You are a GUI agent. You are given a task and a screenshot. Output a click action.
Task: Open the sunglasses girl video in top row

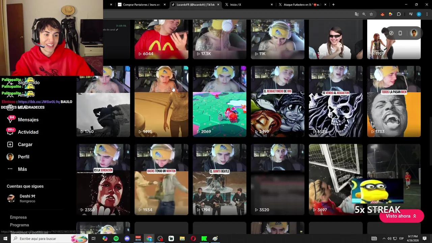(336, 39)
